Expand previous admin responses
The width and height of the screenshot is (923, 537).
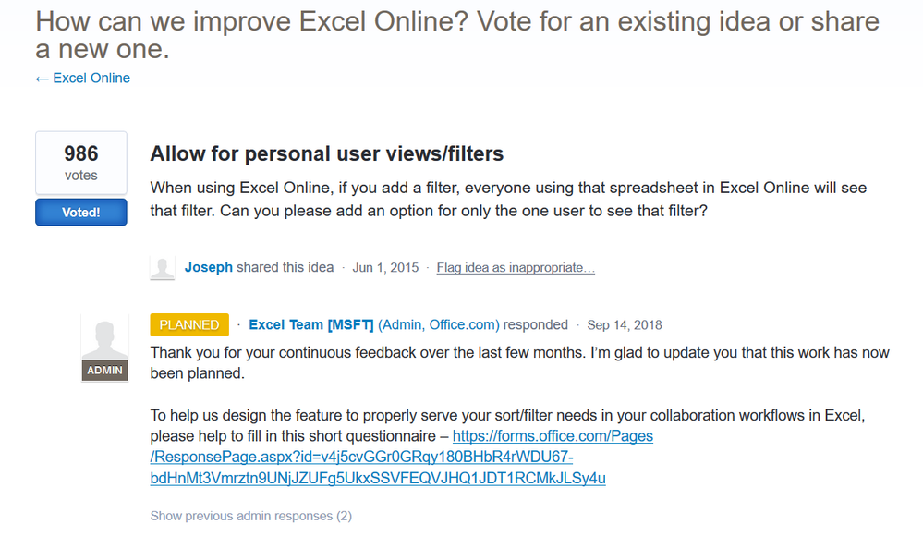tap(250, 516)
